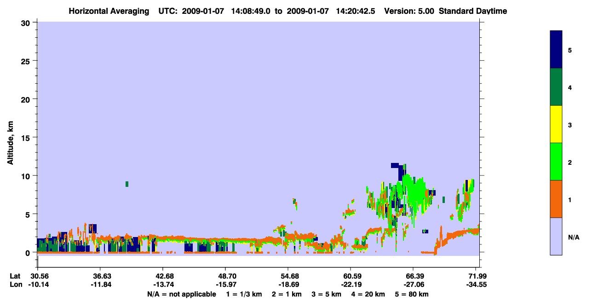Screen dimensions: 598x307
Task: Click the longitude -34.55 axis label
Action: (477, 284)
